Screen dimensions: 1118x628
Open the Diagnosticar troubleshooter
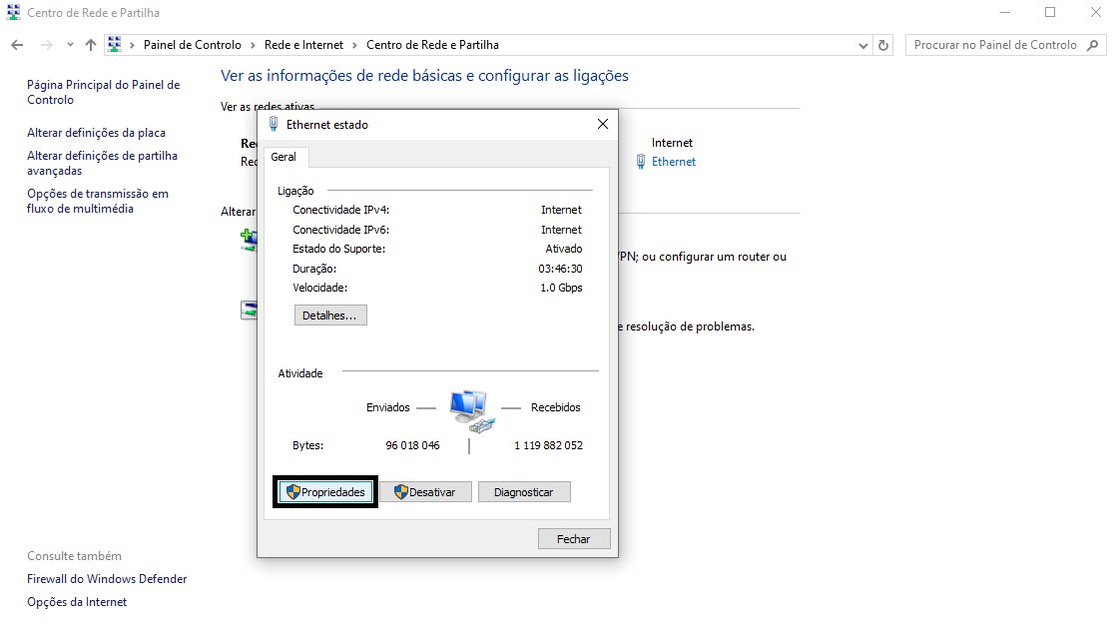[x=523, y=492]
